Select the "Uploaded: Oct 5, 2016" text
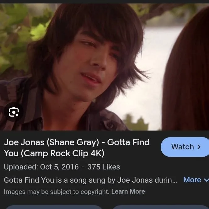The image size is (209, 209). pos(41,167)
